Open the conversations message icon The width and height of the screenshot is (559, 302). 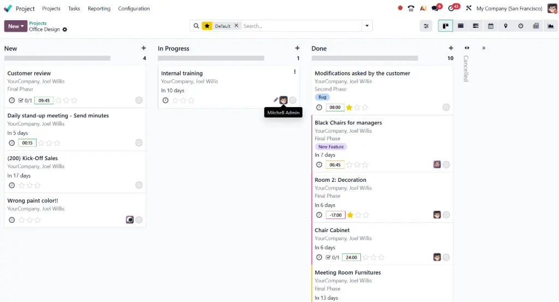(436, 8)
